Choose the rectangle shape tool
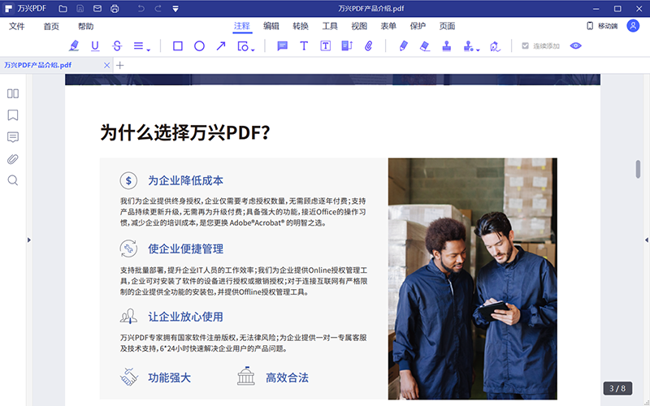This screenshot has width=650, height=406. (x=178, y=46)
